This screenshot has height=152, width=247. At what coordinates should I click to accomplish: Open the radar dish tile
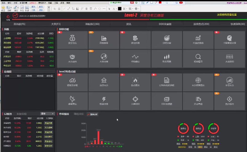72,101
